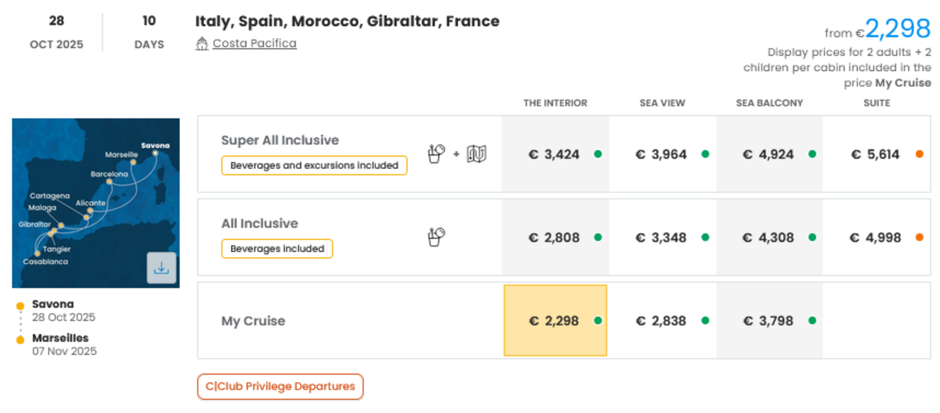940x413 pixels.
Task: Choose All Inclusive Sea View €3,348
Action: click(x=661, y=237)
